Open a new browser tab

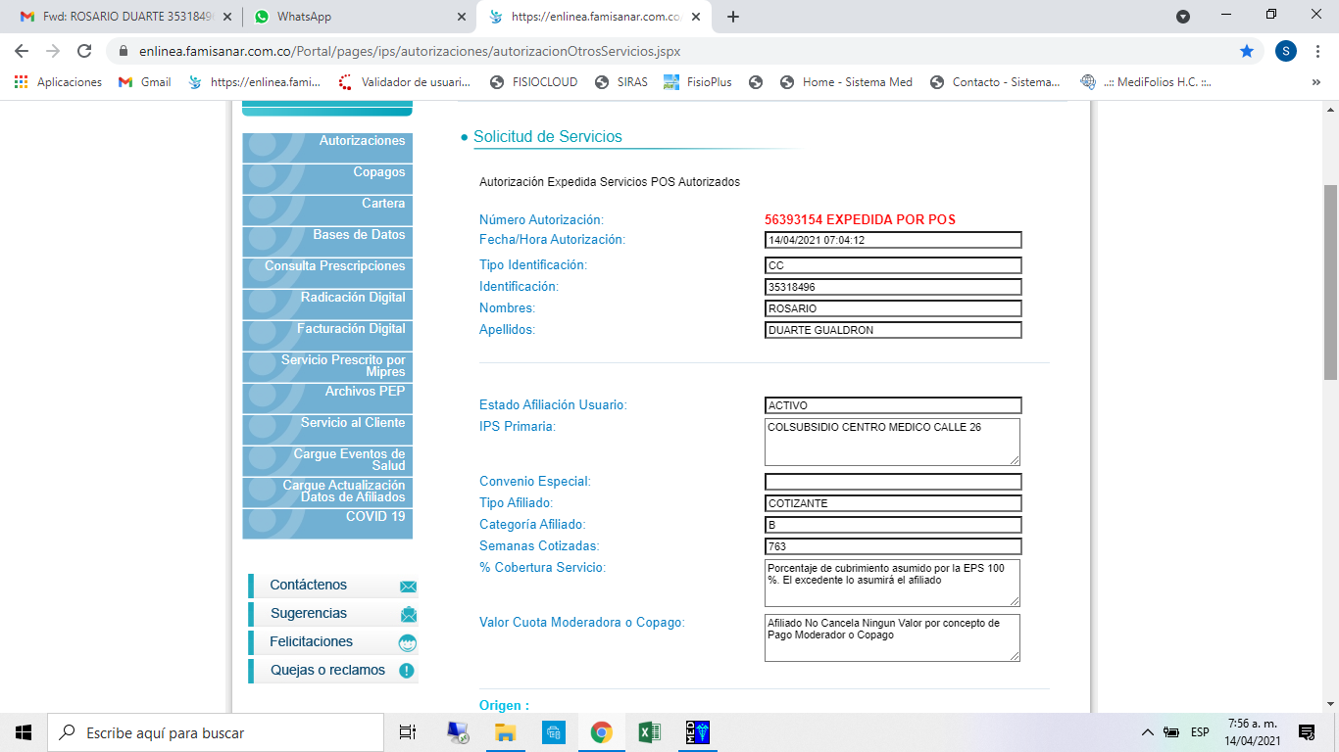(x=732, y=17)
